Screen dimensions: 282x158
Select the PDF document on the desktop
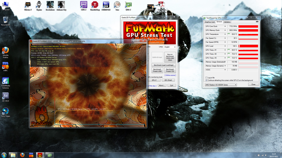click(x=161, y=7)
